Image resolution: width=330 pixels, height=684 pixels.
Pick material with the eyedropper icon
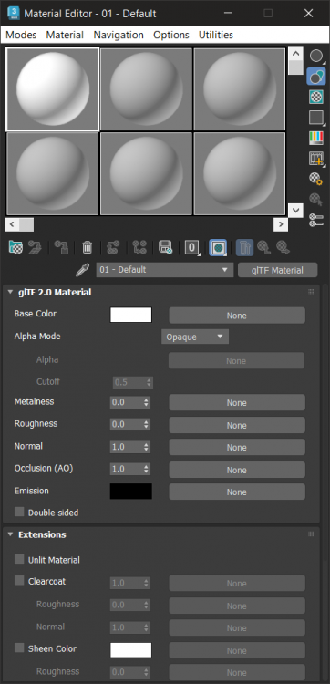pyautogui.click(x=82, y=271)
